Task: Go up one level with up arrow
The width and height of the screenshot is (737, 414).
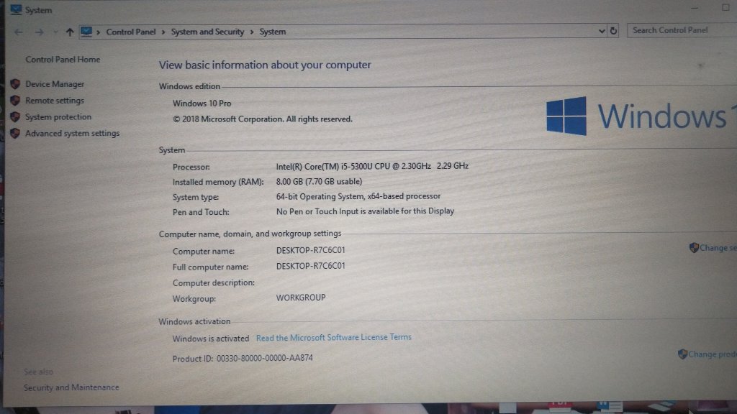Action: 70,32
